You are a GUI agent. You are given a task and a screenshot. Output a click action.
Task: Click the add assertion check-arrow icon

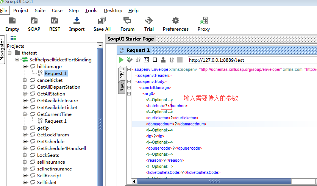[130, 60]
